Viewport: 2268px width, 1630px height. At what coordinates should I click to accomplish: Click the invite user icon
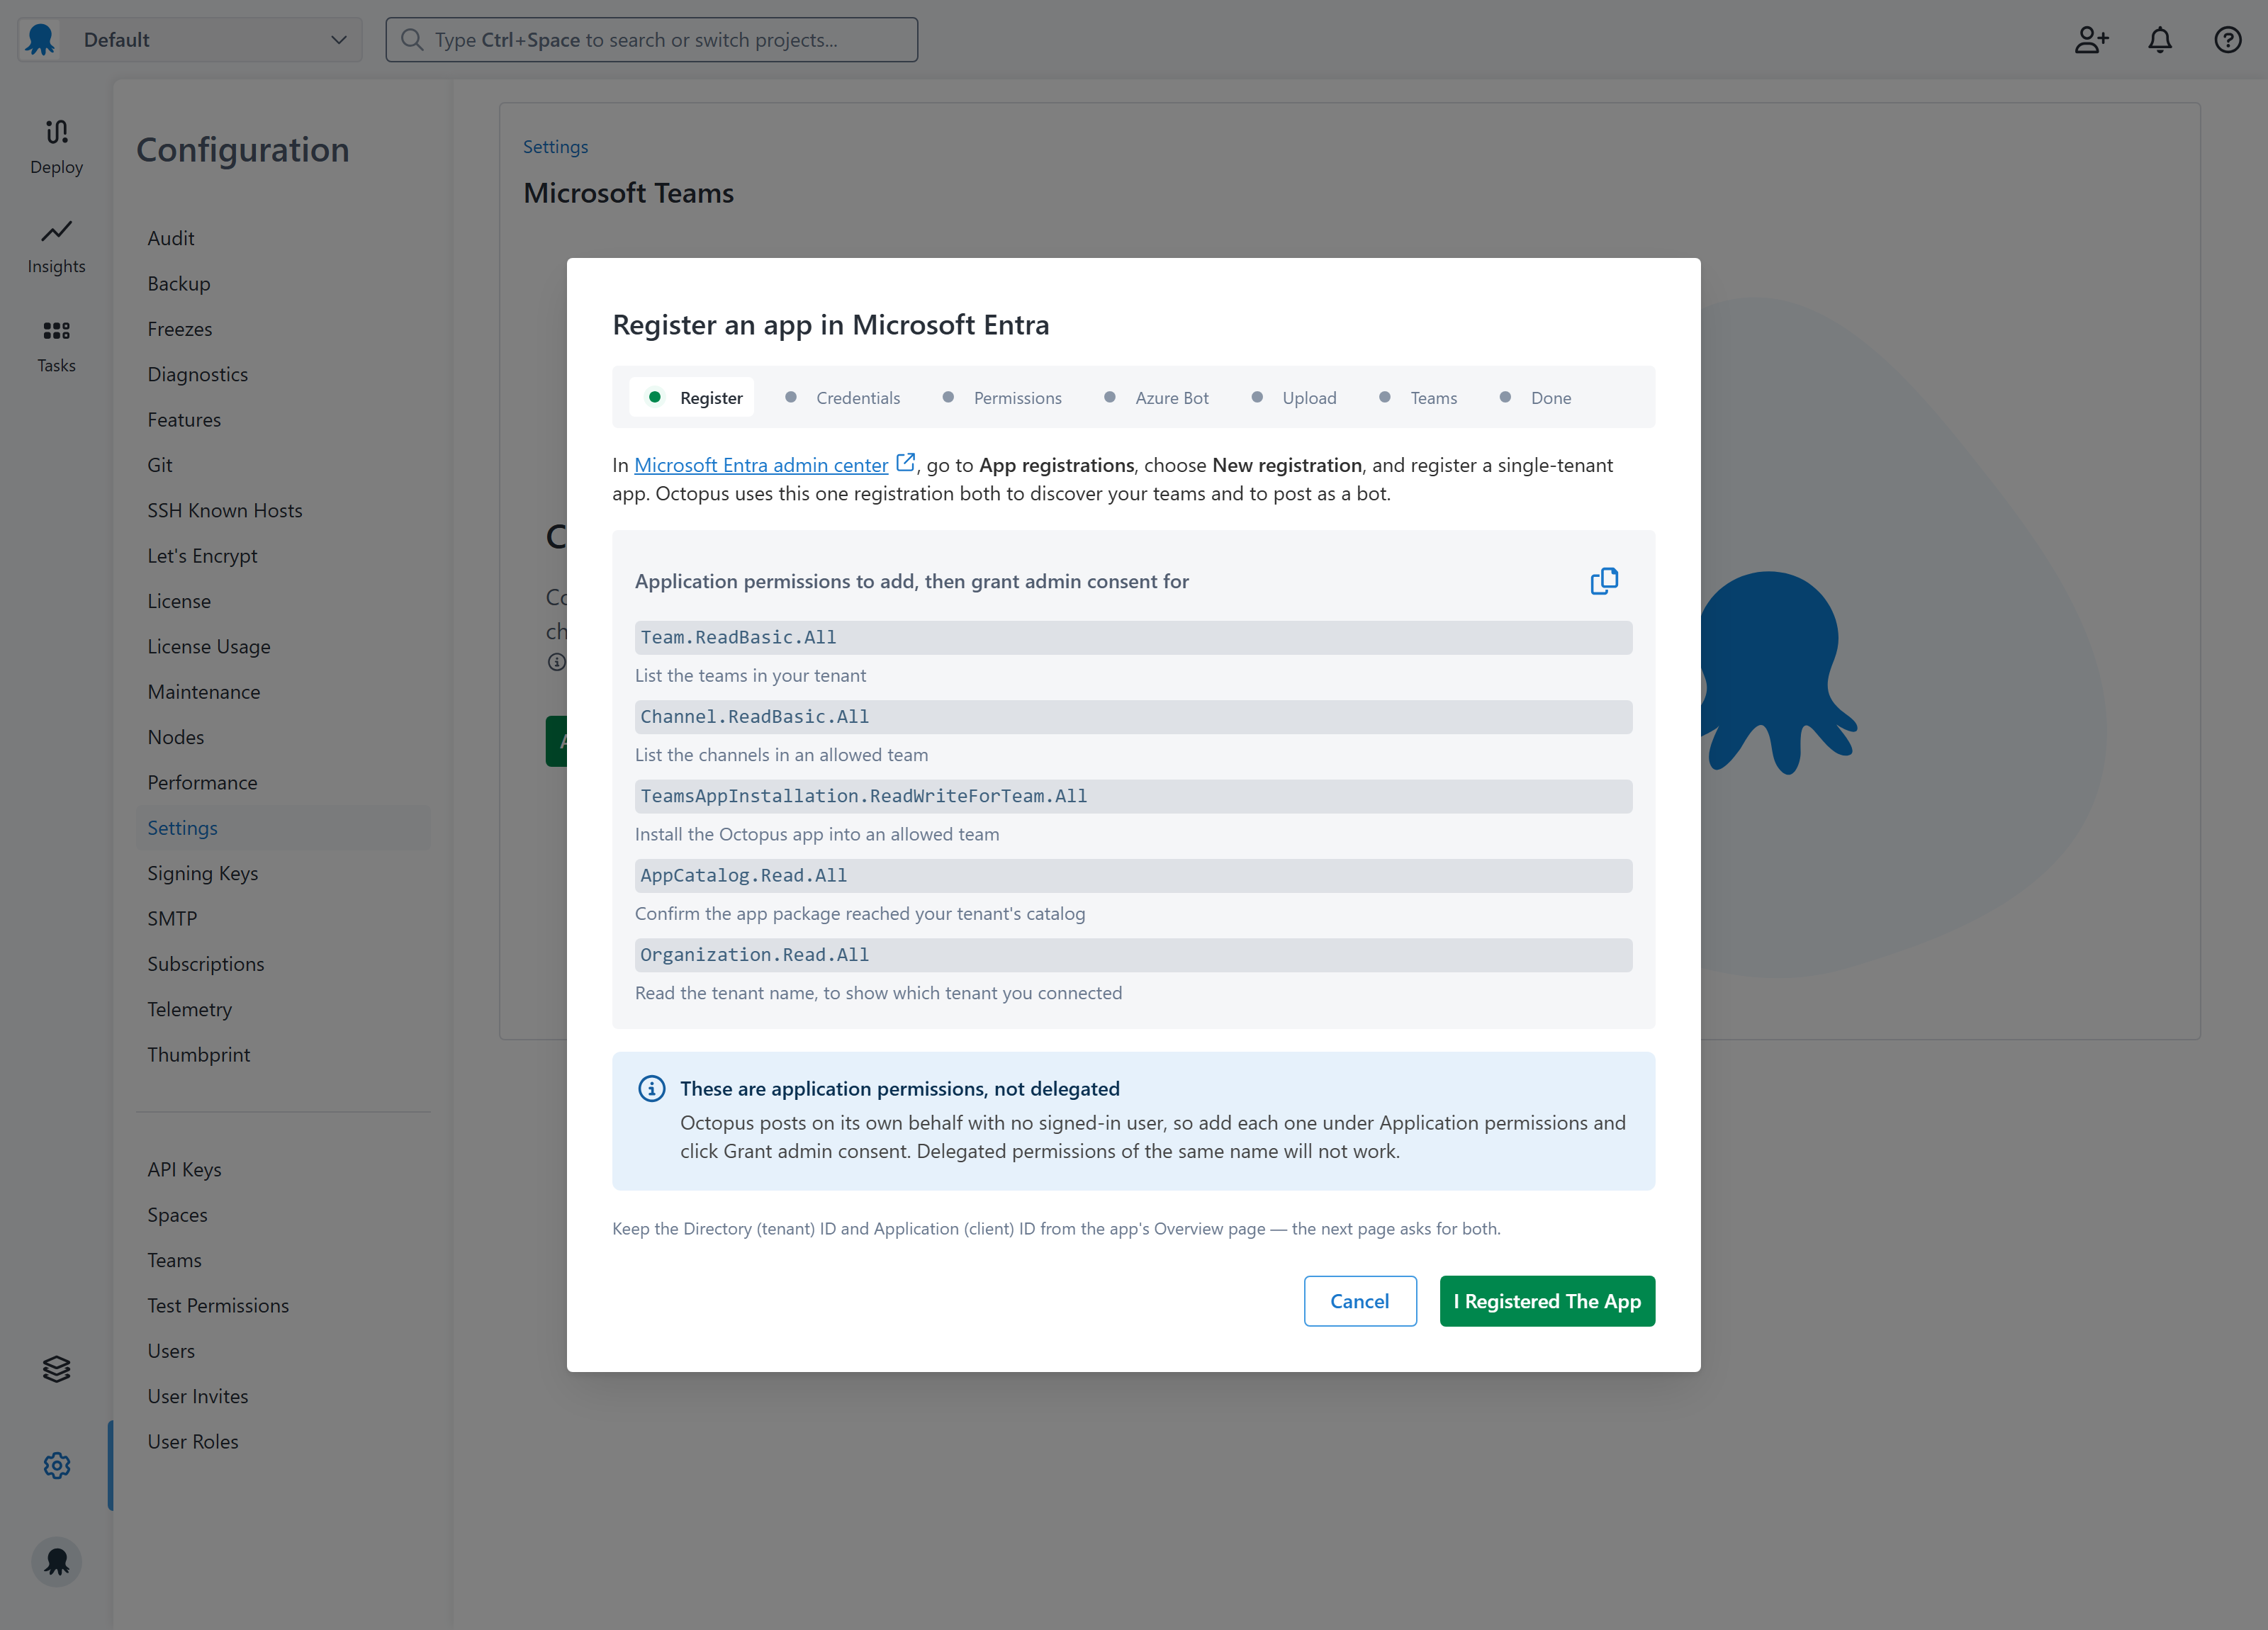(x=2091, y=40)
